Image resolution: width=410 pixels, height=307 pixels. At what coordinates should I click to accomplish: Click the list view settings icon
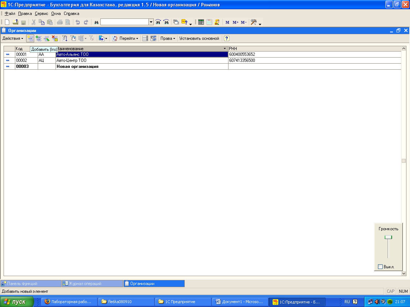pos(145,38)
